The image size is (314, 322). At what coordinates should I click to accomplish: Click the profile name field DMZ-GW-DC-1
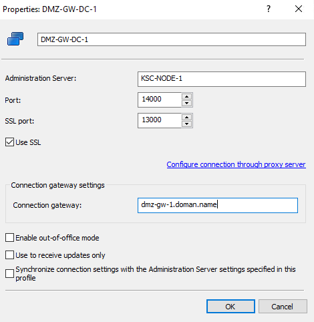172,39
